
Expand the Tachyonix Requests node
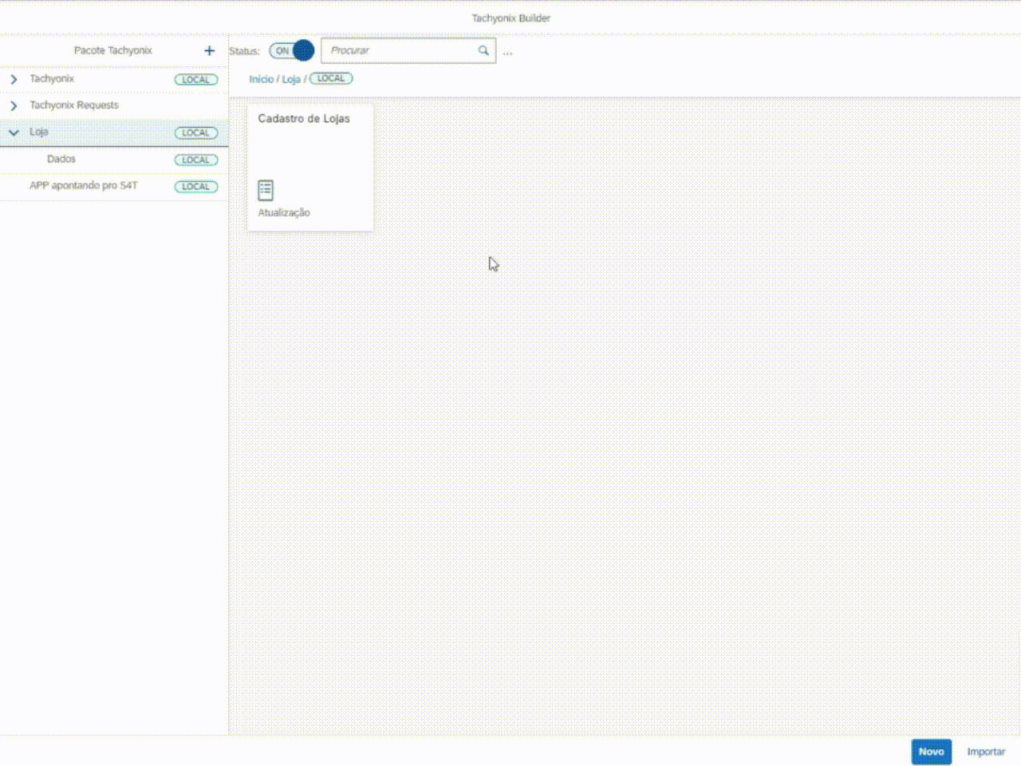tap(14, 106)
